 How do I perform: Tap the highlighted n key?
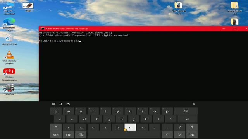coord(130,127)
